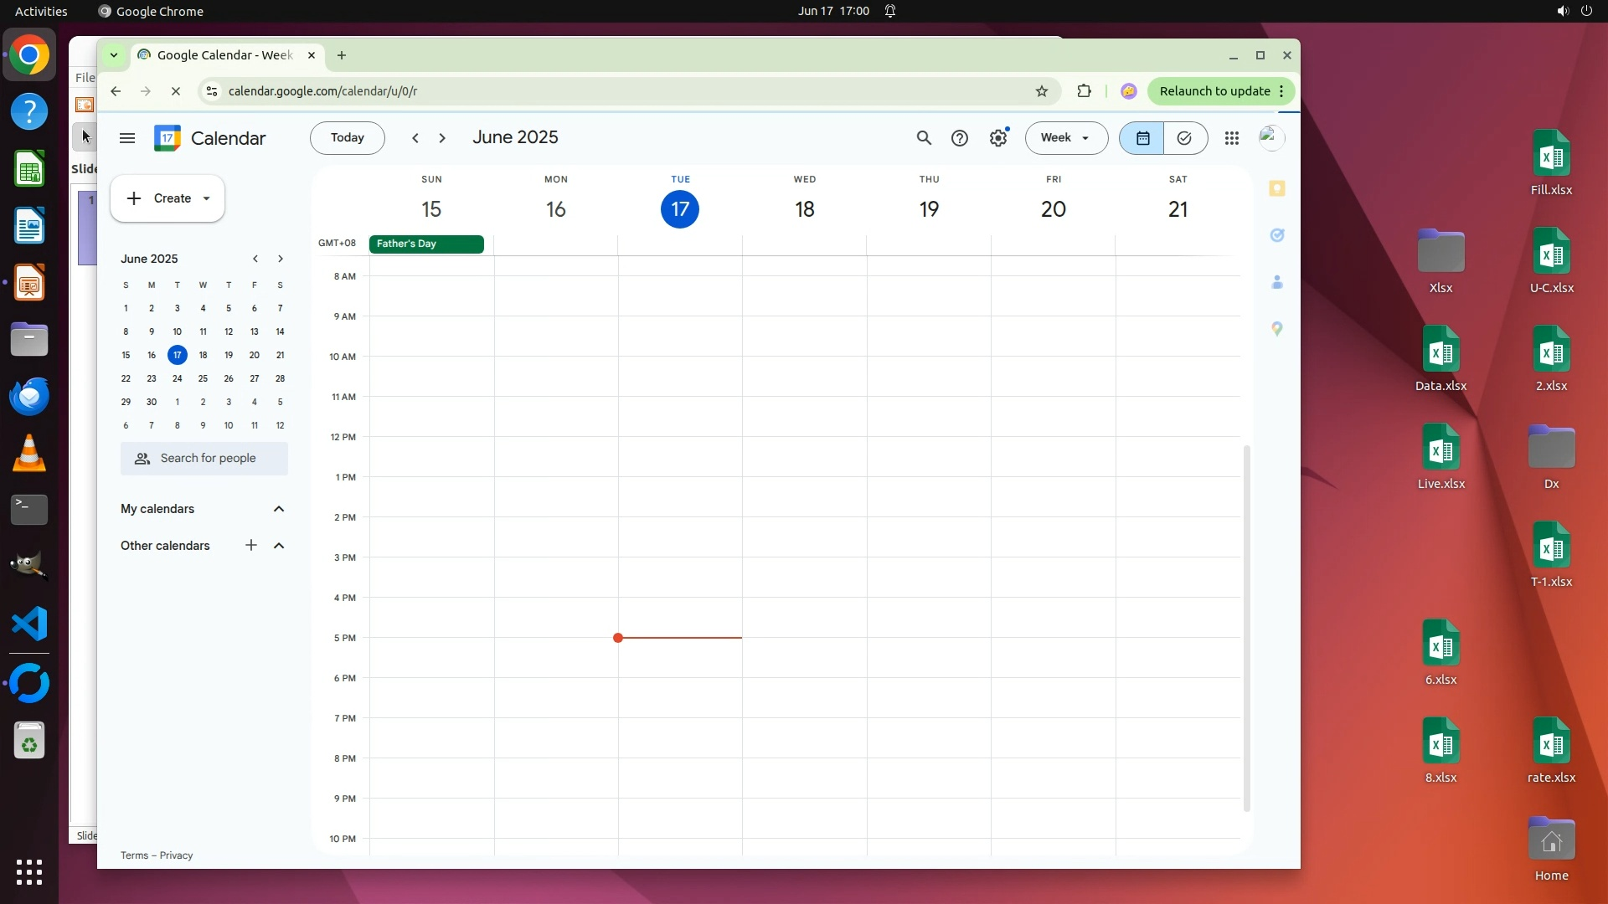
Task: Open the Keep side panel icon
Action: click(1277, 188)
